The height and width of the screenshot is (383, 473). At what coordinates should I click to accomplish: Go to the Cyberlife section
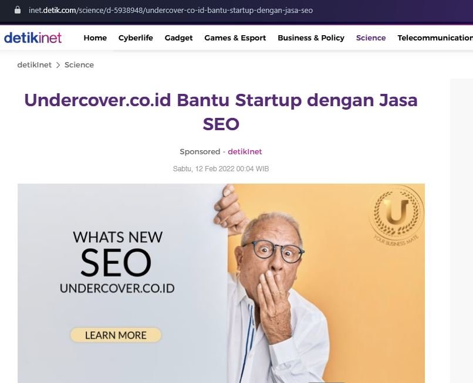pyautogui.click(x=136, y=38)
